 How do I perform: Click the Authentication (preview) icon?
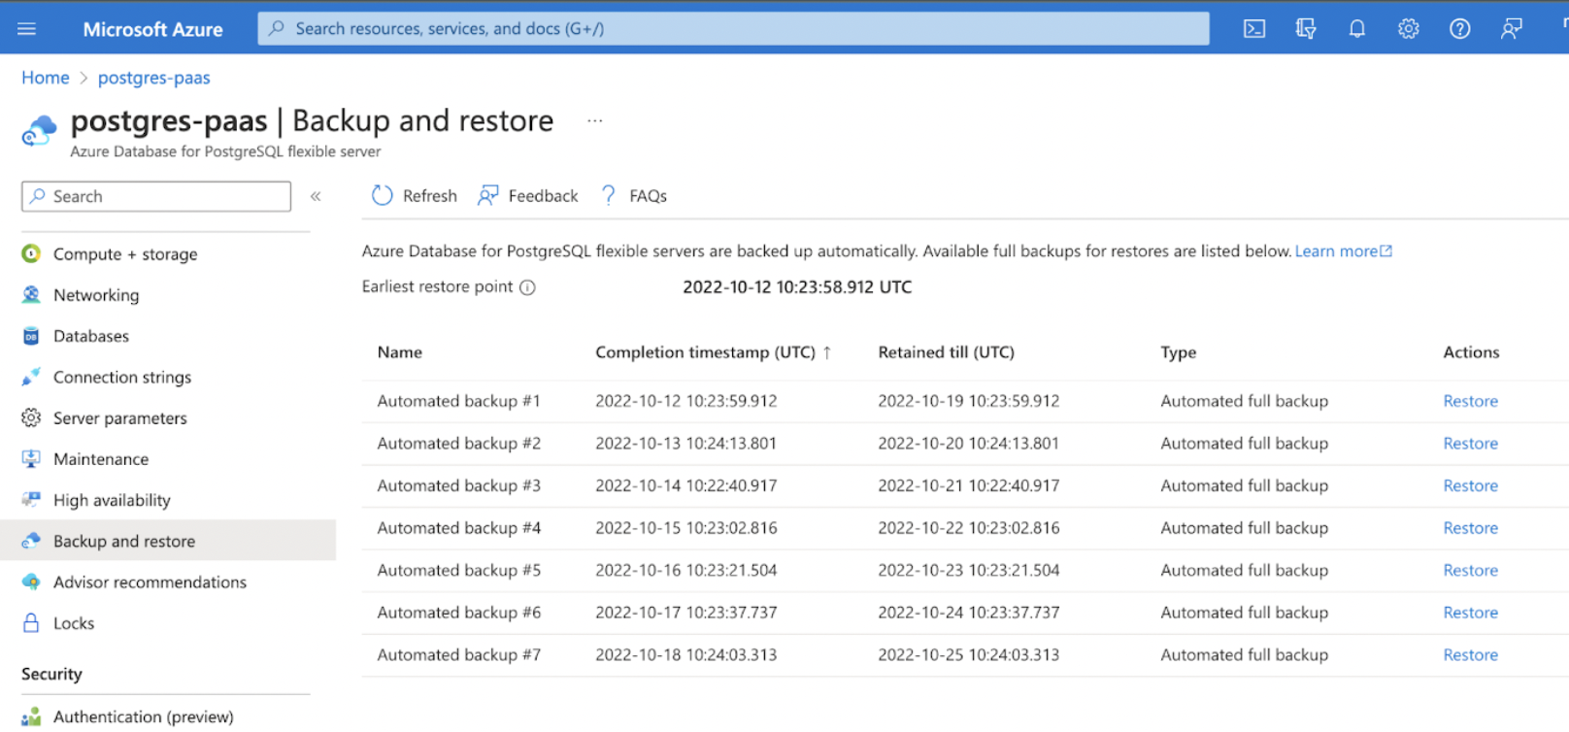31,716
